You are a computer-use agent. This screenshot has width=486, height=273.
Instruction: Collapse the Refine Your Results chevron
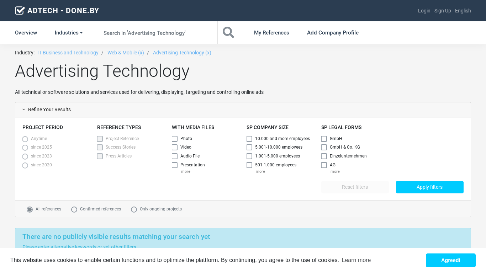[x=24, y=109]
